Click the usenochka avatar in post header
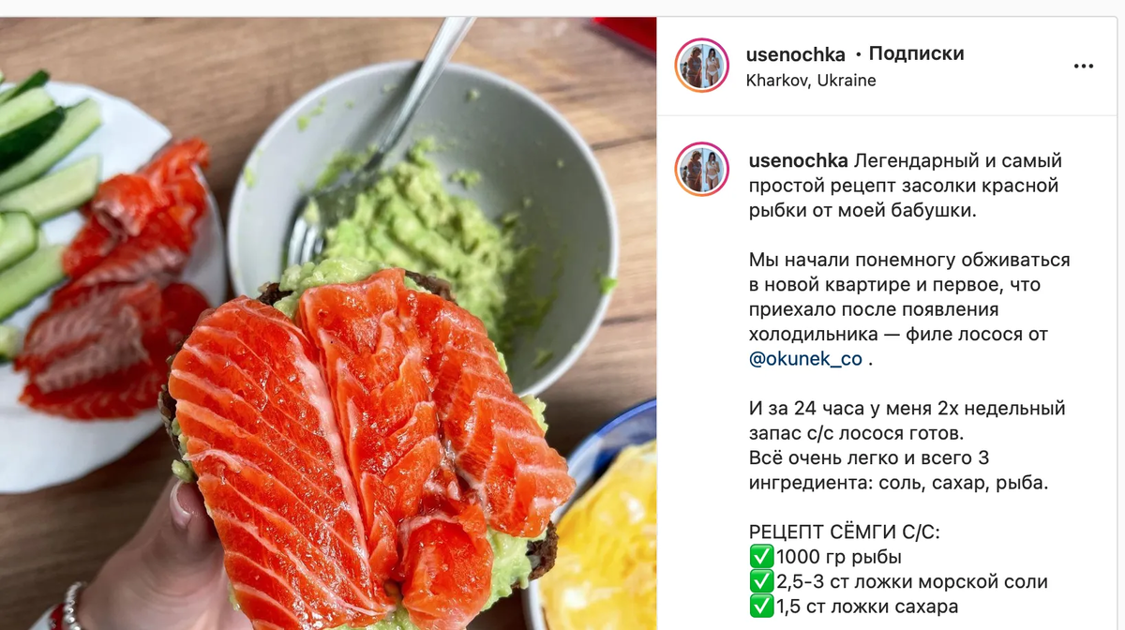This screenshot has height=630, width=1125. coord(701,66)
